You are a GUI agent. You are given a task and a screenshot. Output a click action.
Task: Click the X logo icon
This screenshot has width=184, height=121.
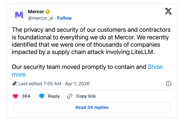tap(168, 12)
